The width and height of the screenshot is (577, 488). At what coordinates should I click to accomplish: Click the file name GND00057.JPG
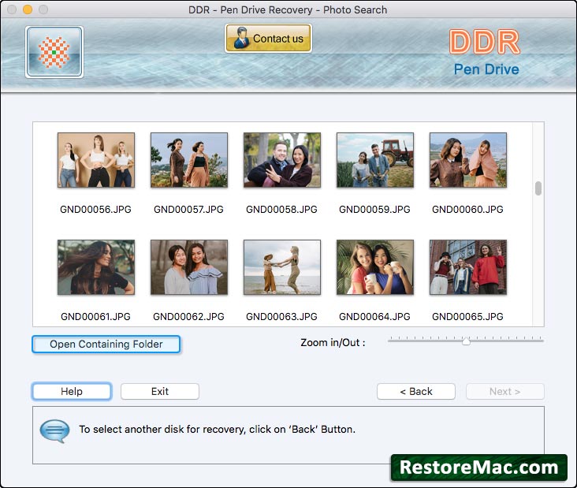click(188, 210)
